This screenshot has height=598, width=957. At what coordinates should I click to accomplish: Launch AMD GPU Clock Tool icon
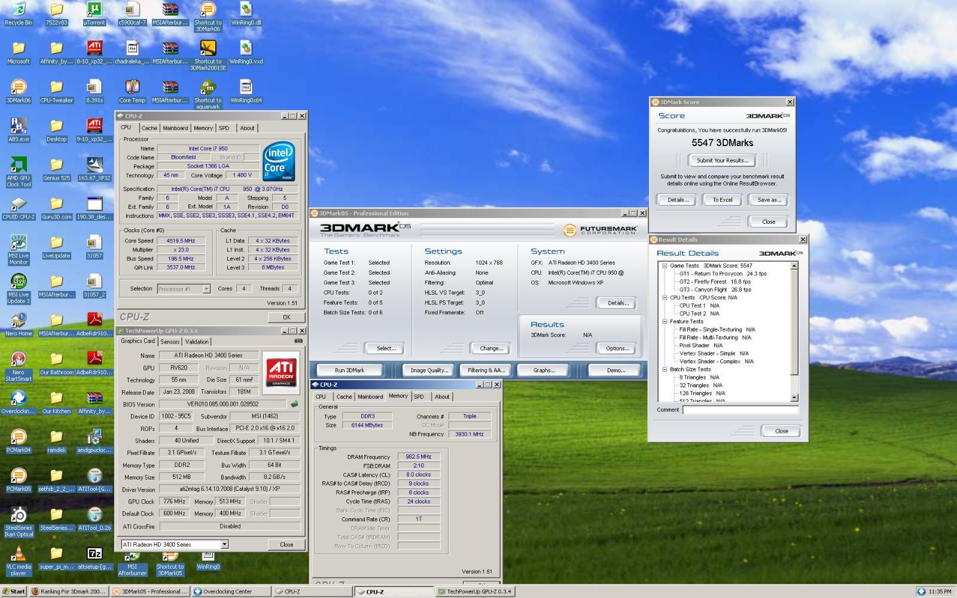pos(19,172)
